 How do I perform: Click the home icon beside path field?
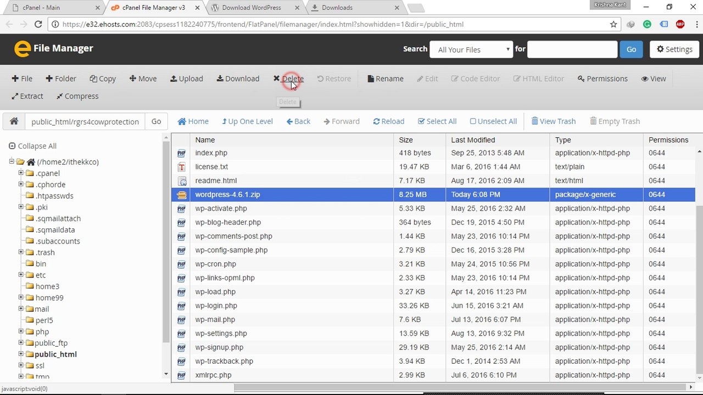[14, 121]
